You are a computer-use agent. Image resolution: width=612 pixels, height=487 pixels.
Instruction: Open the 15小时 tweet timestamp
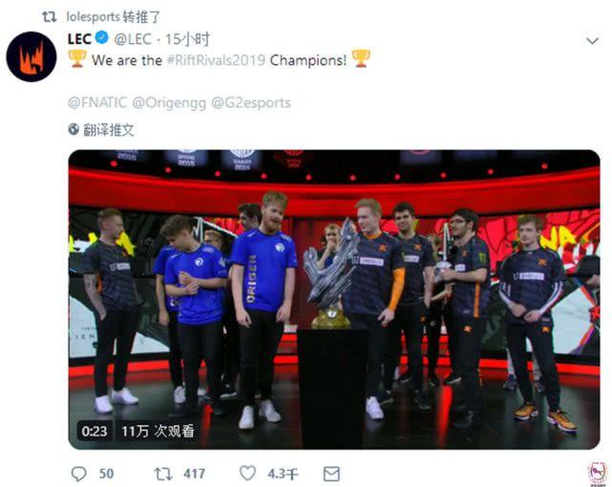[187, 39]
